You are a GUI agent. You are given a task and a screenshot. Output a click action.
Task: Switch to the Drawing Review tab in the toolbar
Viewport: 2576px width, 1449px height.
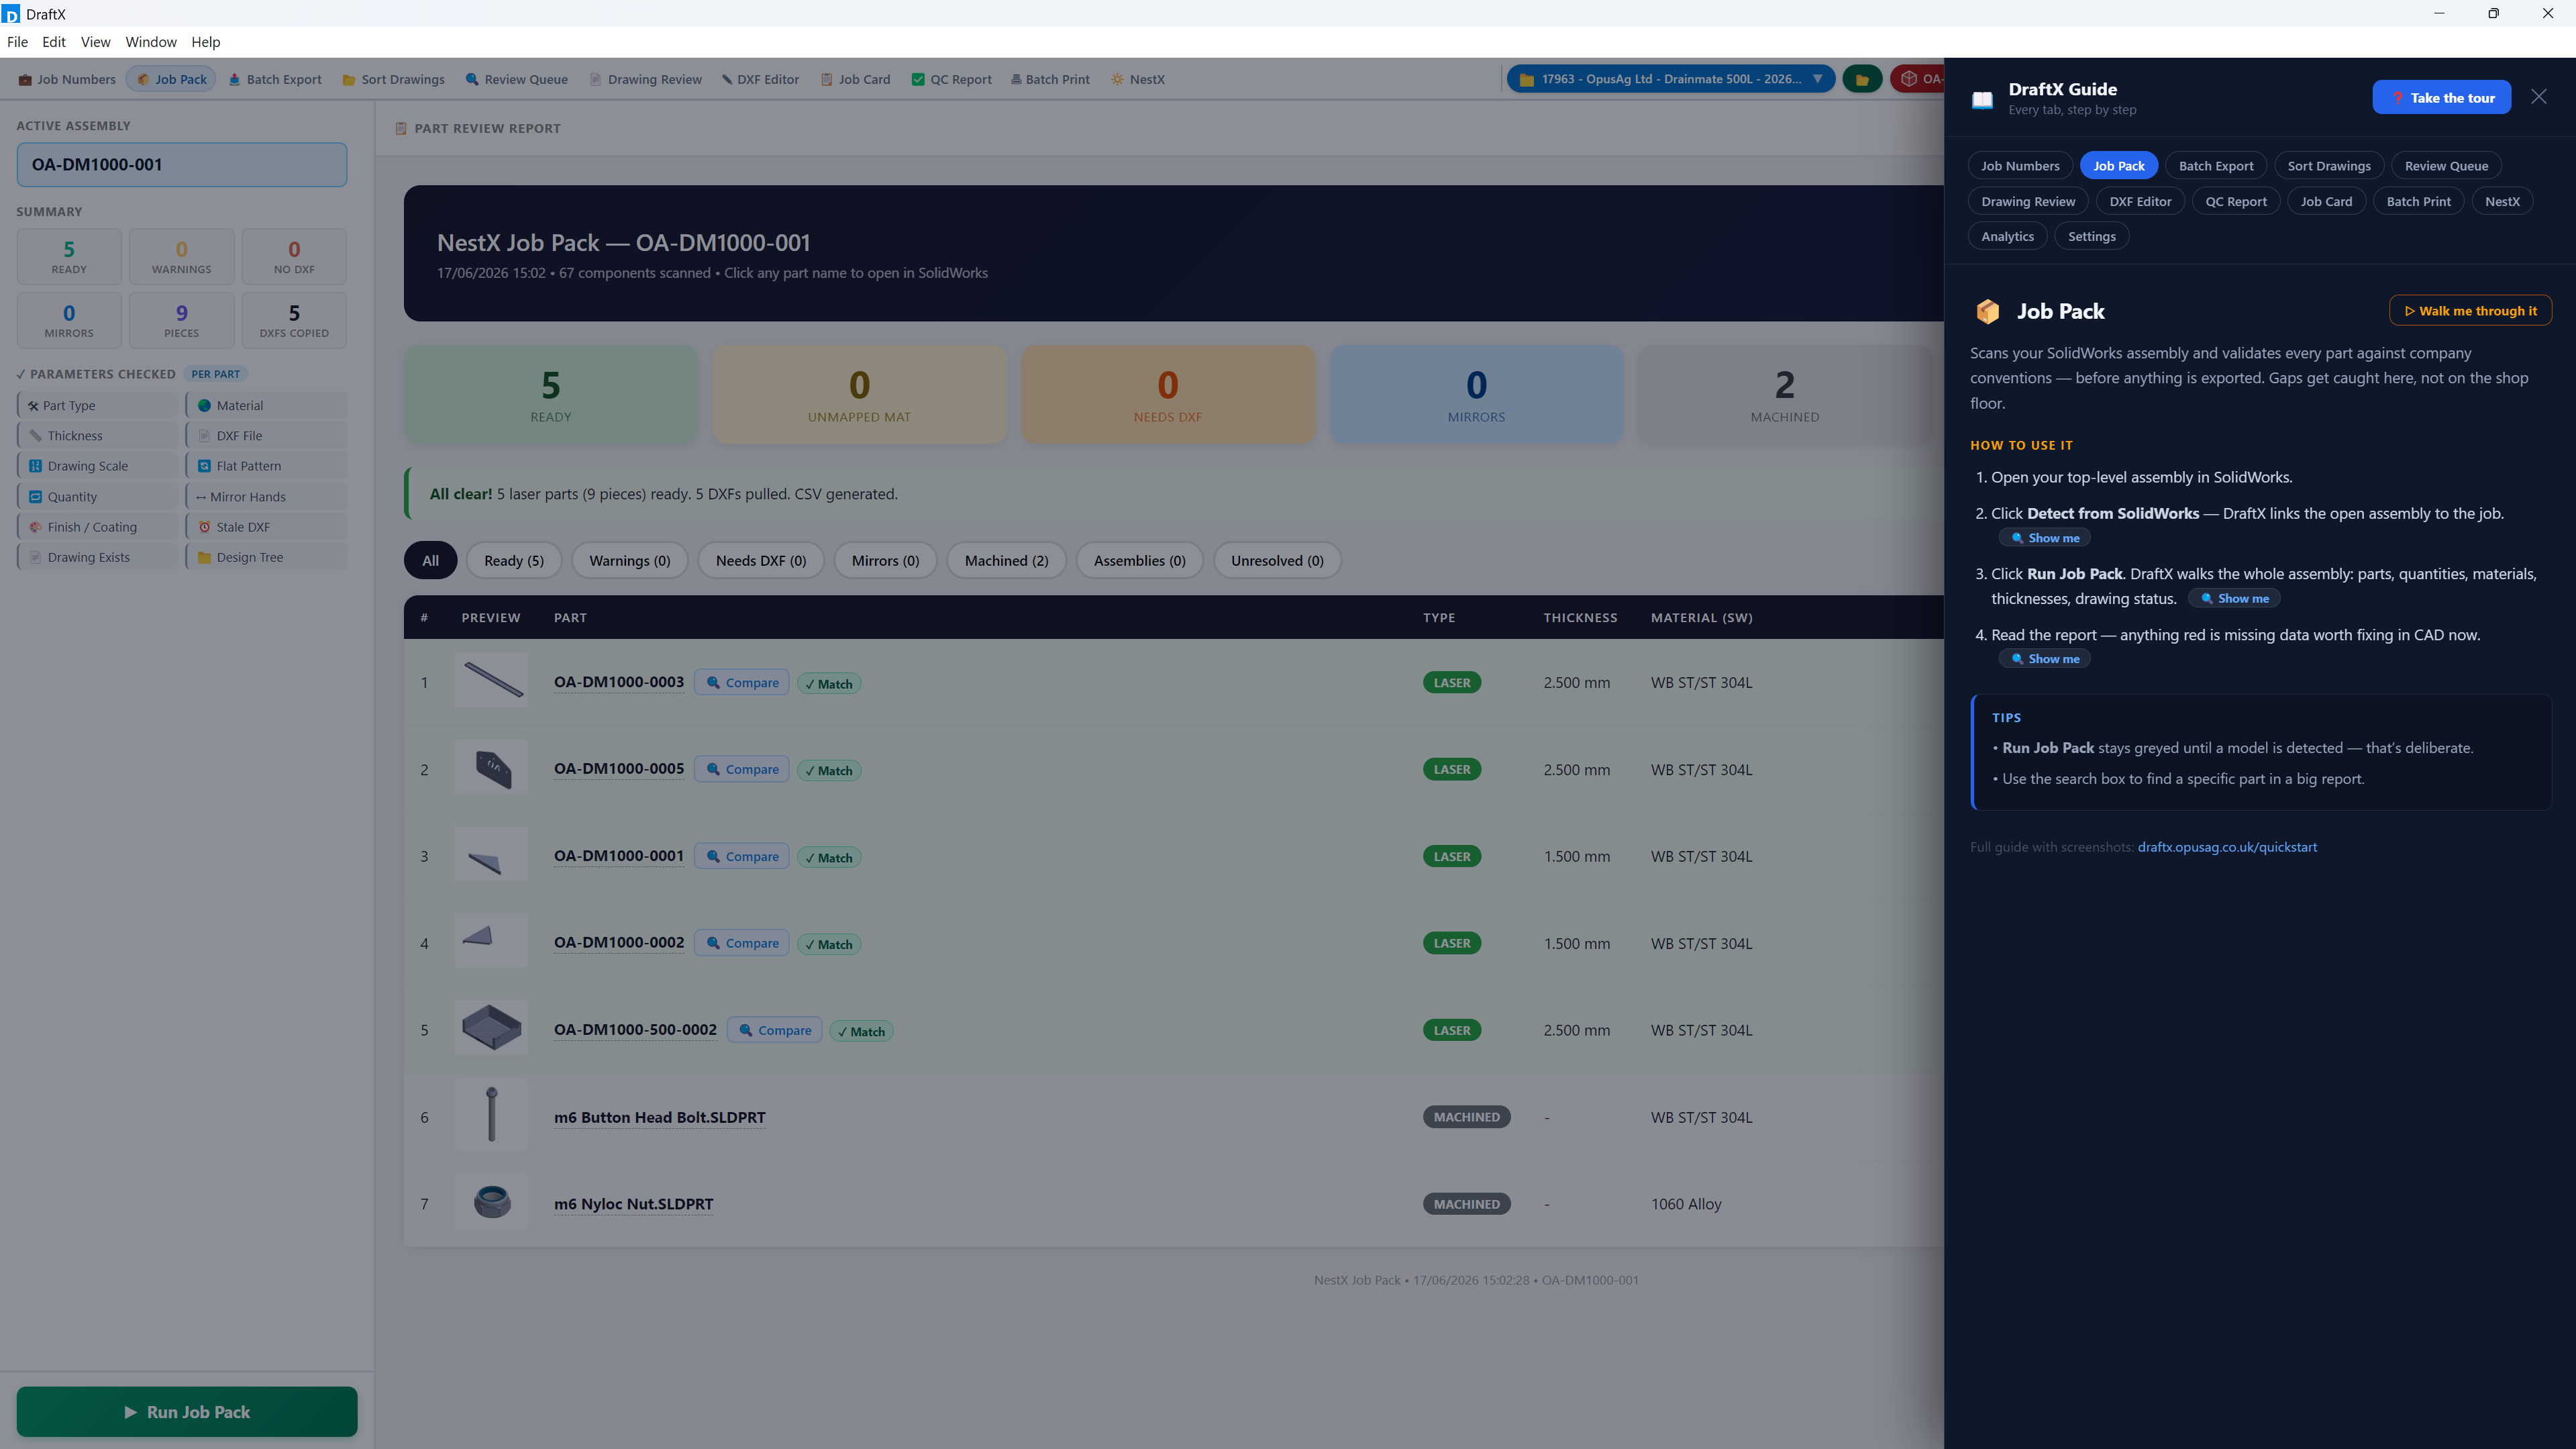click(x=646, y=79)
